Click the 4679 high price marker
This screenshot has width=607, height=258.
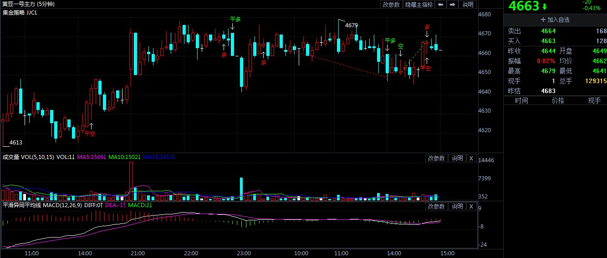click(351, 25)
